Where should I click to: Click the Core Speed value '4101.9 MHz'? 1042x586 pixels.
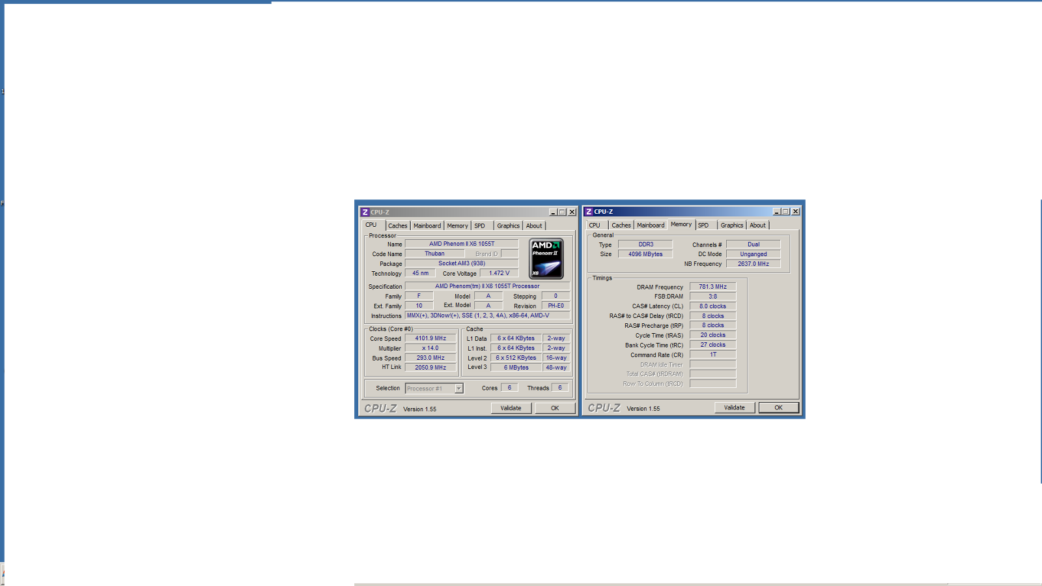[x=430, y=338]
